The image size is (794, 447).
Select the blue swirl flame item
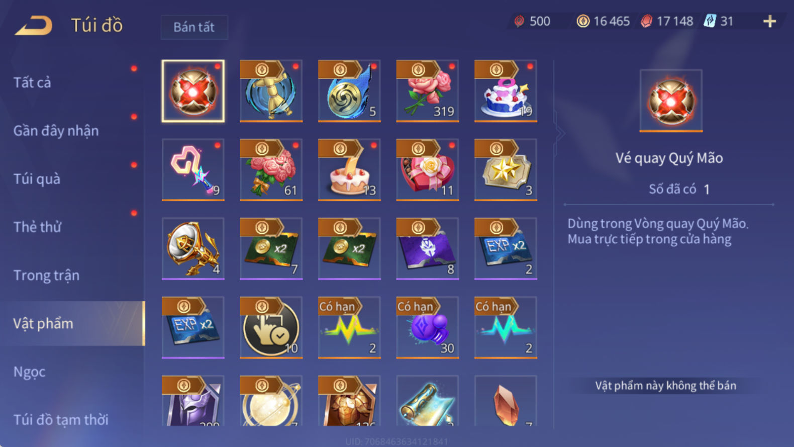pos(349,91)
